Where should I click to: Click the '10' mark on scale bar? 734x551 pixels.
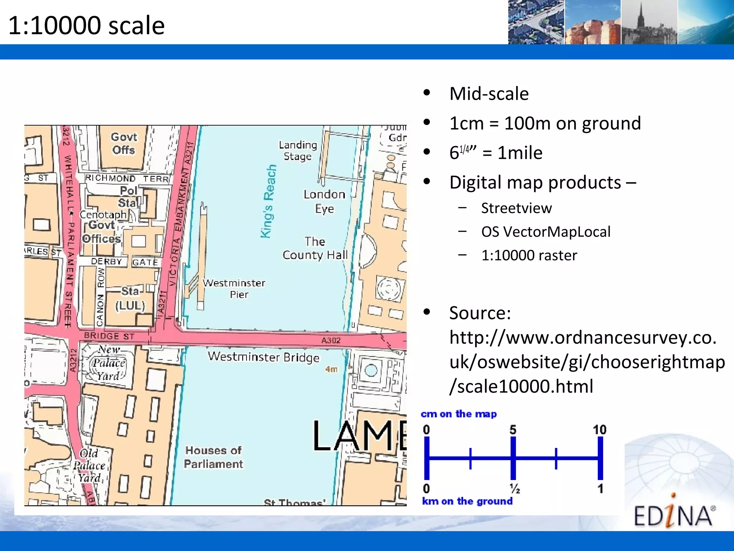[x=600, y=430]
